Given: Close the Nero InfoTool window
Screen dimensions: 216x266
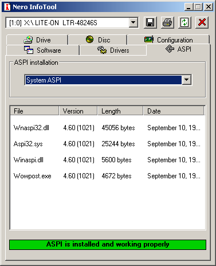Looking at the screenshot, I should click(x=209, y=7).
